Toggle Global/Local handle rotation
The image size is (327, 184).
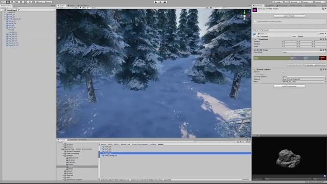48,2
